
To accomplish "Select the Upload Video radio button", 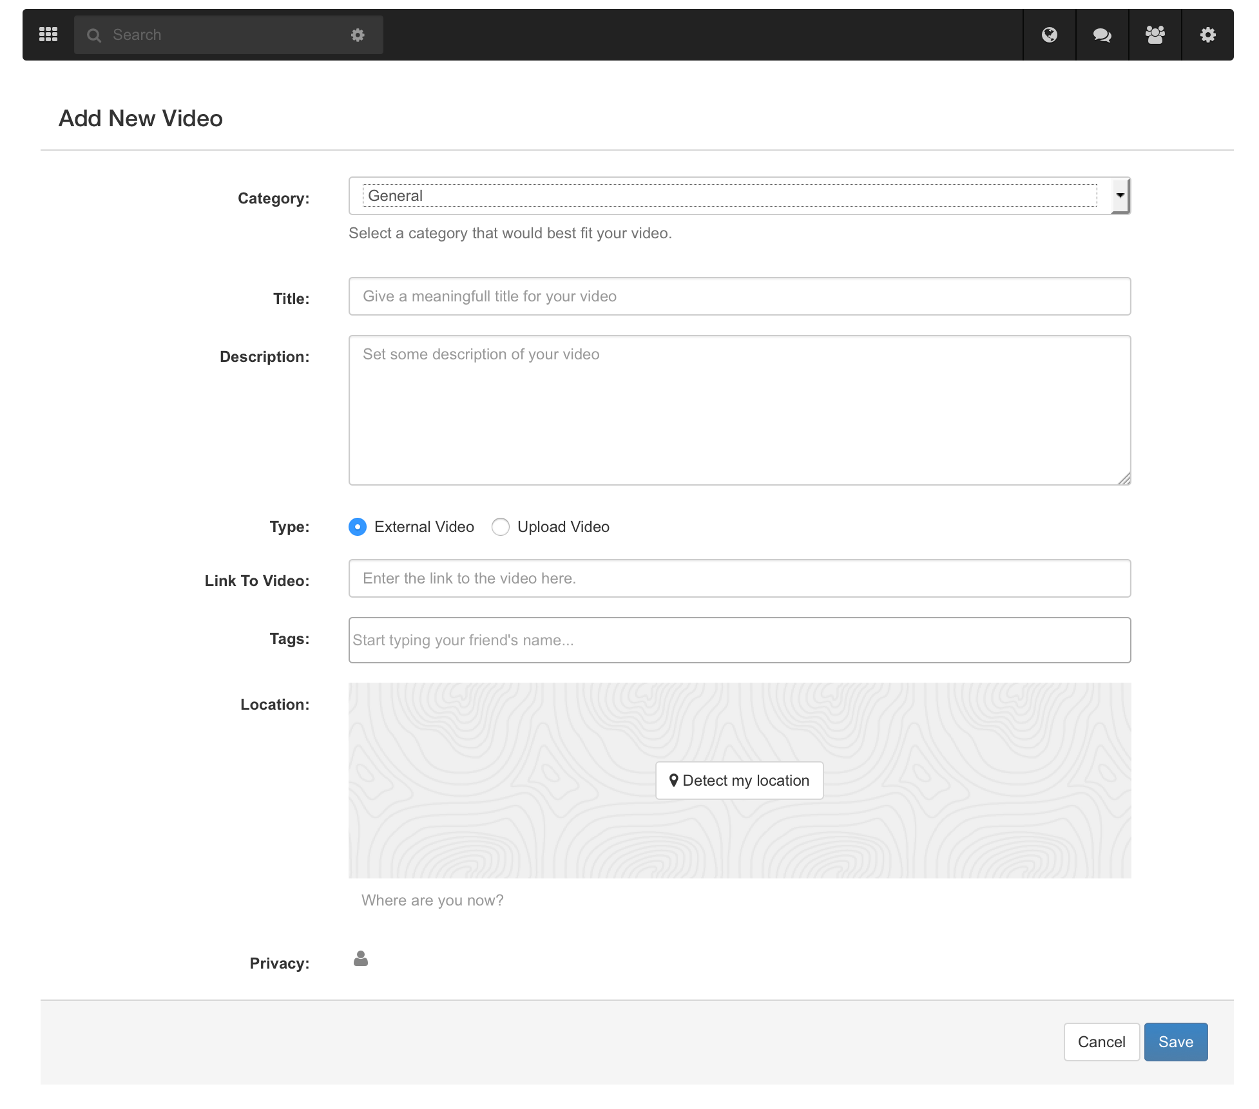I will tap(501, 527).
